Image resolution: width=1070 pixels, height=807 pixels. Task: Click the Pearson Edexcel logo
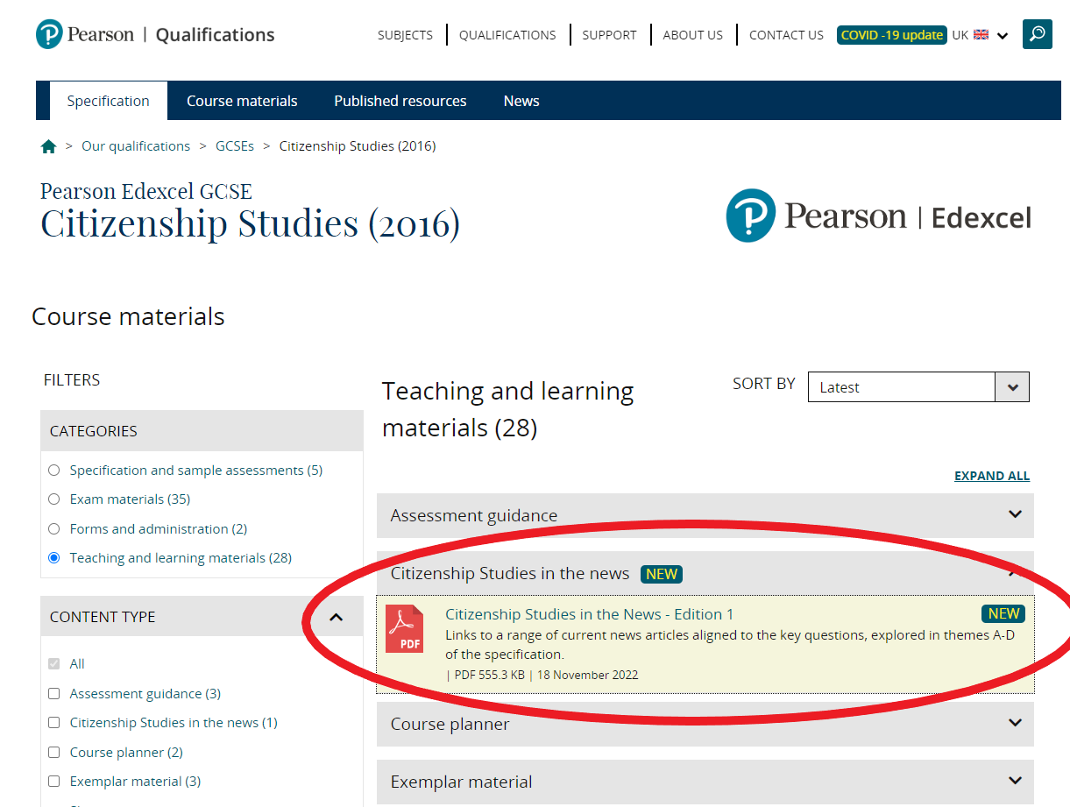(878, 216)
